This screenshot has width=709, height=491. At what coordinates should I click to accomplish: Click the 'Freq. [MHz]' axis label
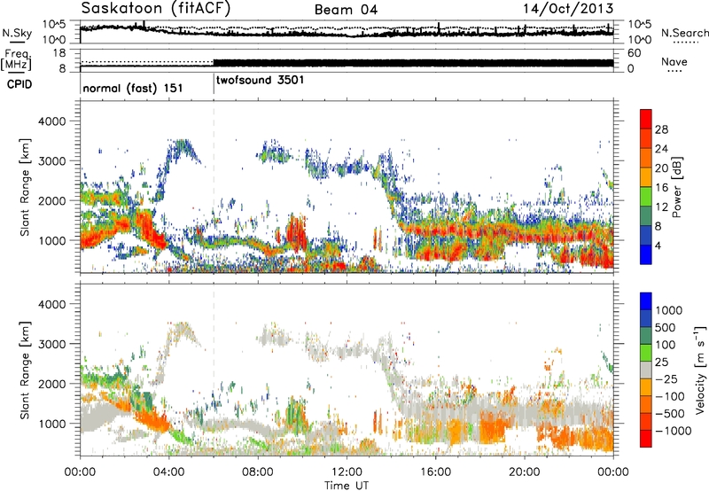point(16,59)
